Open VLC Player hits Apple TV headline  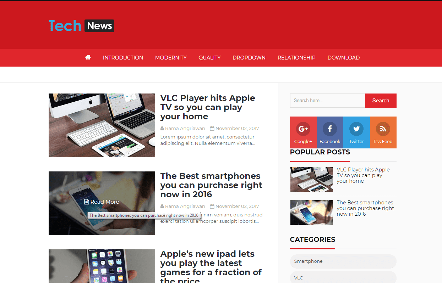[x=208, y=107]
